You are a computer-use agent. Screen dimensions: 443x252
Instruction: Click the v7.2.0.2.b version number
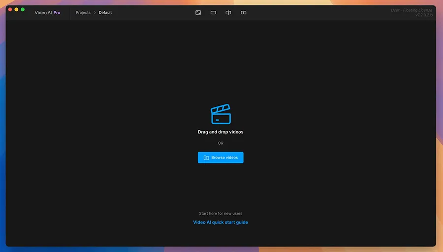[x=423, y=15]
